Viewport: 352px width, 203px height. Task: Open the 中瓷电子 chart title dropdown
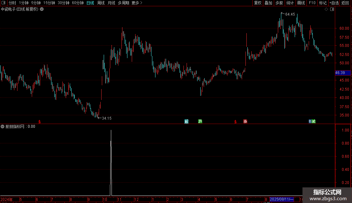tap(42, 9)
